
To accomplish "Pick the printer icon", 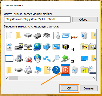I will tap(47, 35).
